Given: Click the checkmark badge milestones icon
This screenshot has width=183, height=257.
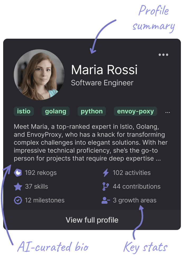Looking at the screenshot, I should (x=18, y=200).
